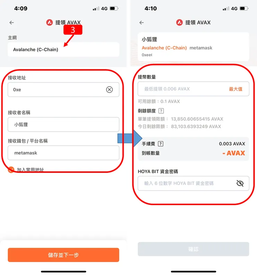
Task: Toggle password visibility eye icon
Action: [240, 184]
